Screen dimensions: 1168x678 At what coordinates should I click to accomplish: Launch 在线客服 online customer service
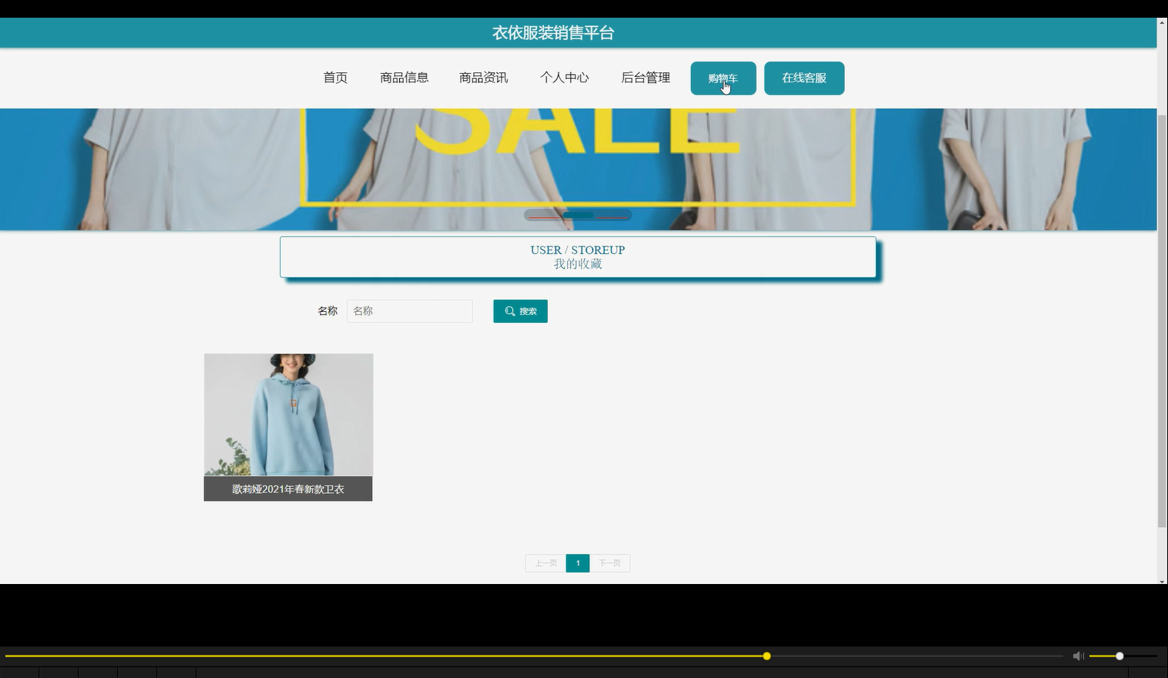(804, 78)
